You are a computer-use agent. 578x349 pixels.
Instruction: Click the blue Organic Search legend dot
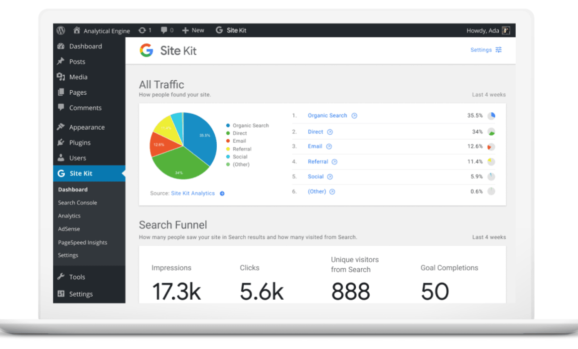228,126
